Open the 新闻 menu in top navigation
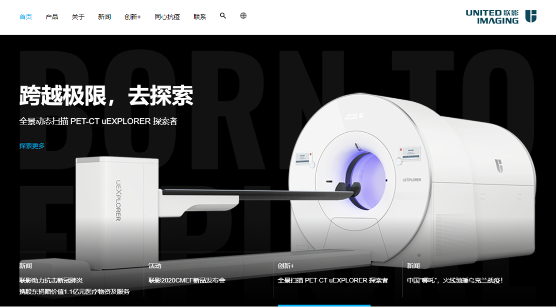 click(104, 17)
